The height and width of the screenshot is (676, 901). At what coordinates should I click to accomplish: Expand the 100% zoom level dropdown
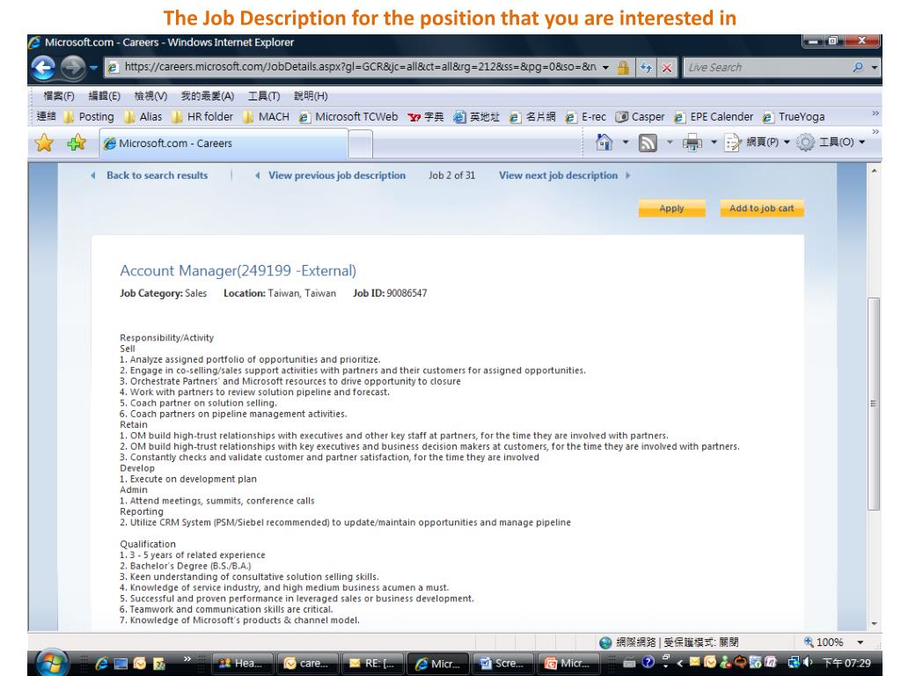[861, 642]
